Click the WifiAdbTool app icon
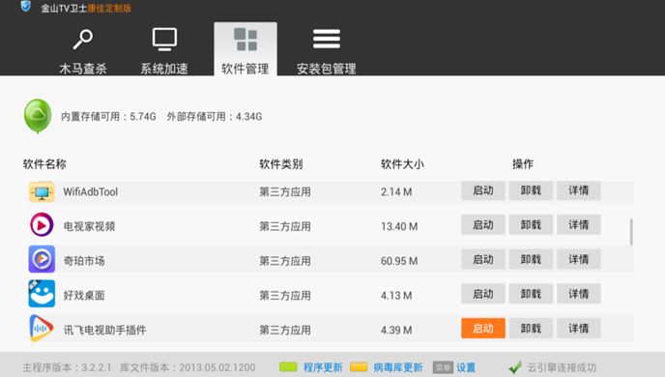 point(42,191)
